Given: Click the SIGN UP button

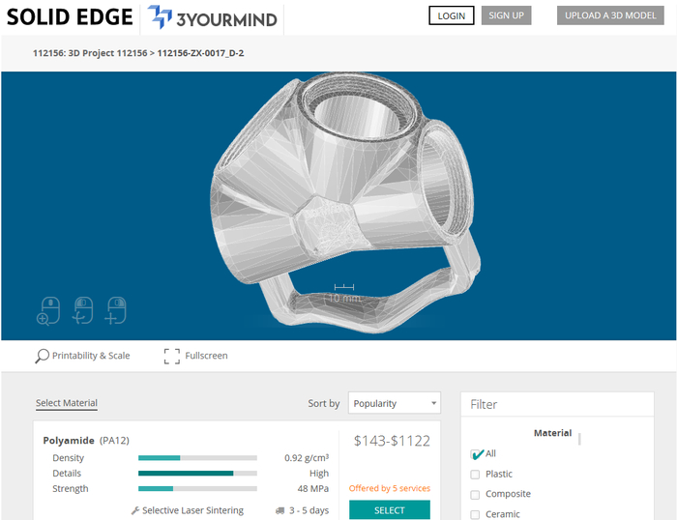Looking at the screenshot, I should click(506, 15).
